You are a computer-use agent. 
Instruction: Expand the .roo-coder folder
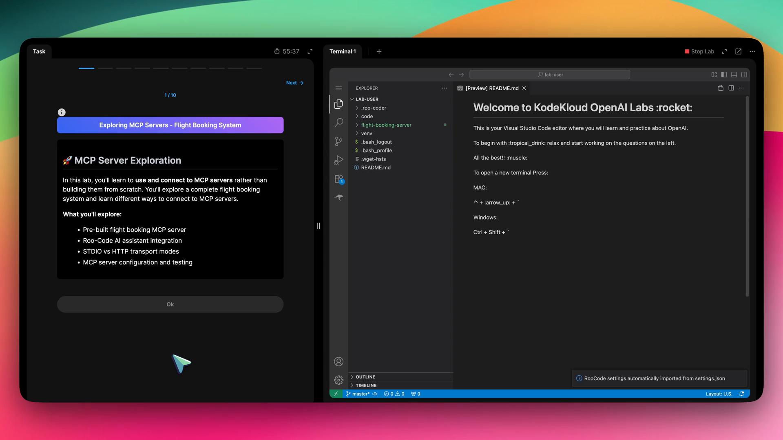(x=400, y=108)
